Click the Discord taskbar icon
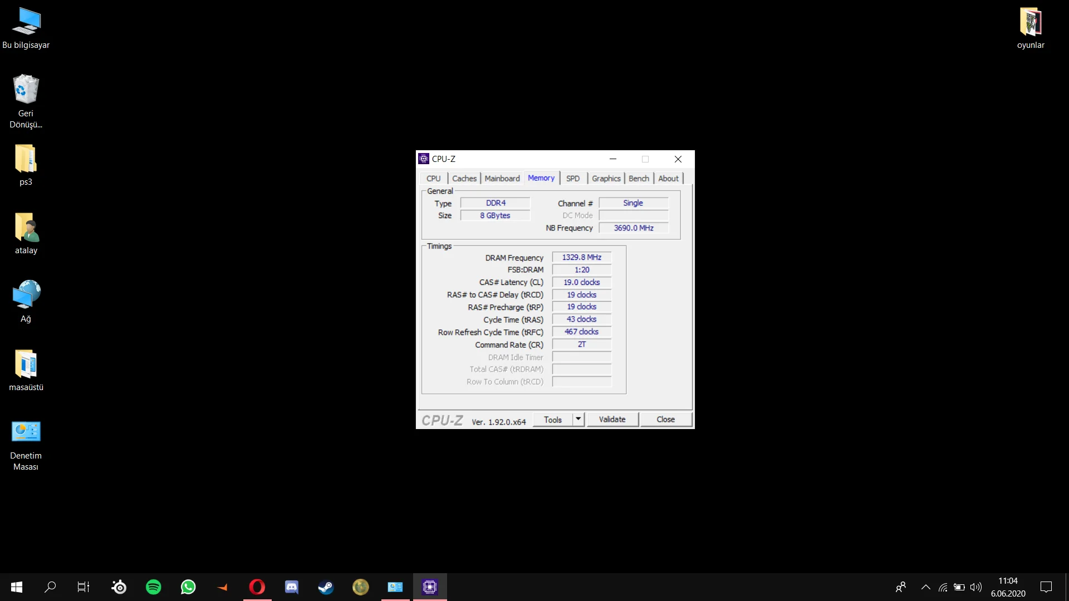 292,587
